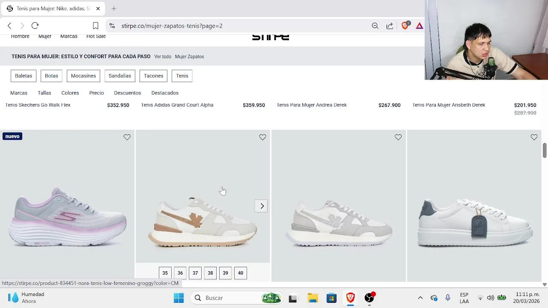548x308 pixels.
Task: Open the Mujer menu
Action: tap(45, 36)
